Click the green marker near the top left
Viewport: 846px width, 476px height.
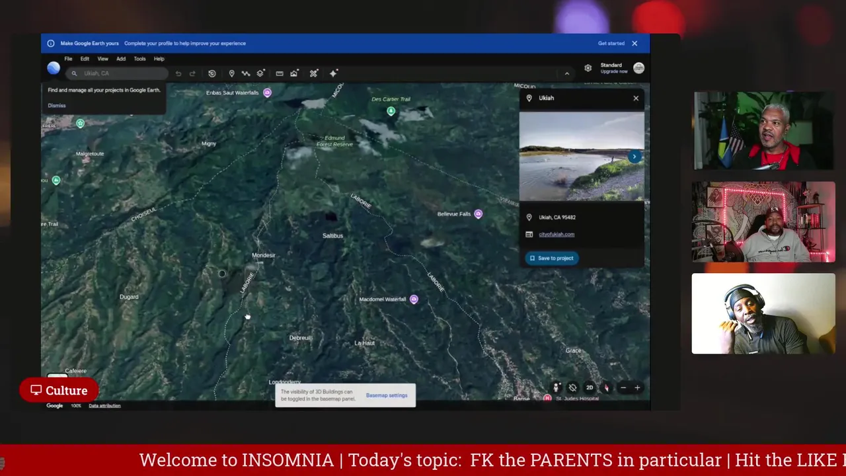[x=80, y=124]
